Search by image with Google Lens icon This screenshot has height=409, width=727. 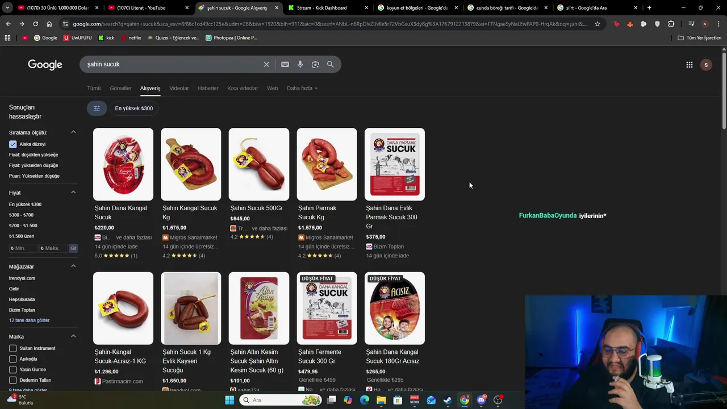315,64
